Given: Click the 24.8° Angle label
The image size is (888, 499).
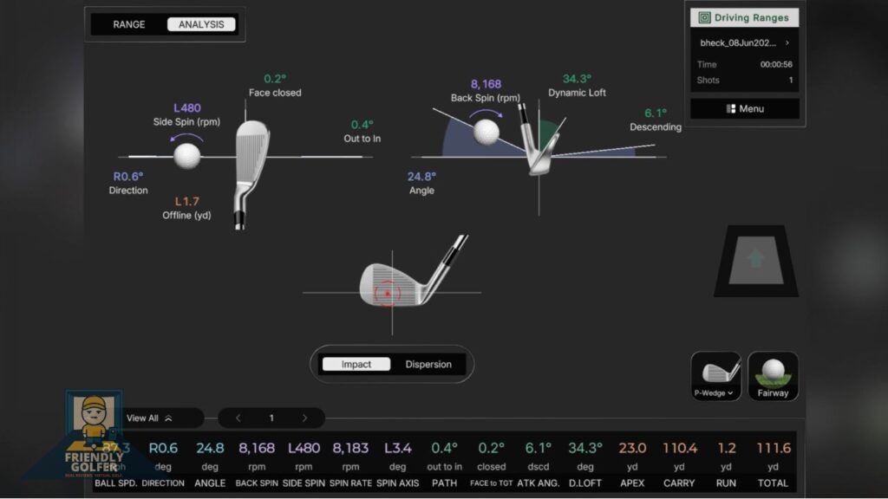Looking at the screenshot, I should point(422,184).
